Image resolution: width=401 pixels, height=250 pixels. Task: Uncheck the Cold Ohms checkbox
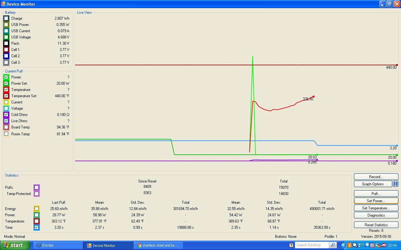pos(6,115)
